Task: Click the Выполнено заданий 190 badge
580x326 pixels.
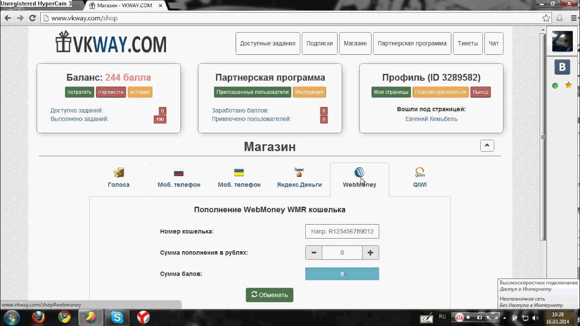Action: point(160,120)
